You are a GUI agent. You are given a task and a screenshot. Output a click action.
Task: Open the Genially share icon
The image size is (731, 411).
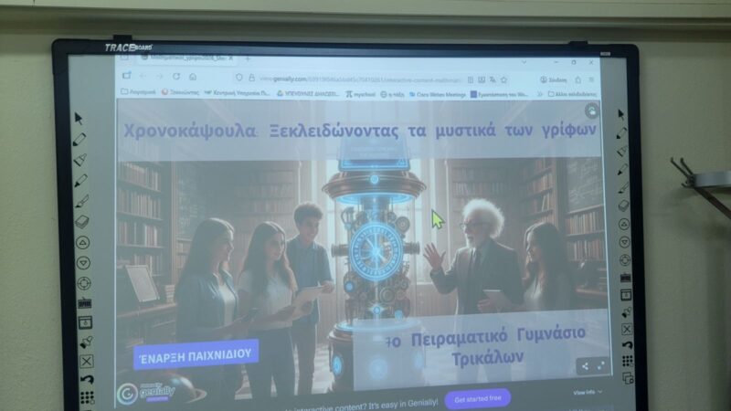point(585,366)
